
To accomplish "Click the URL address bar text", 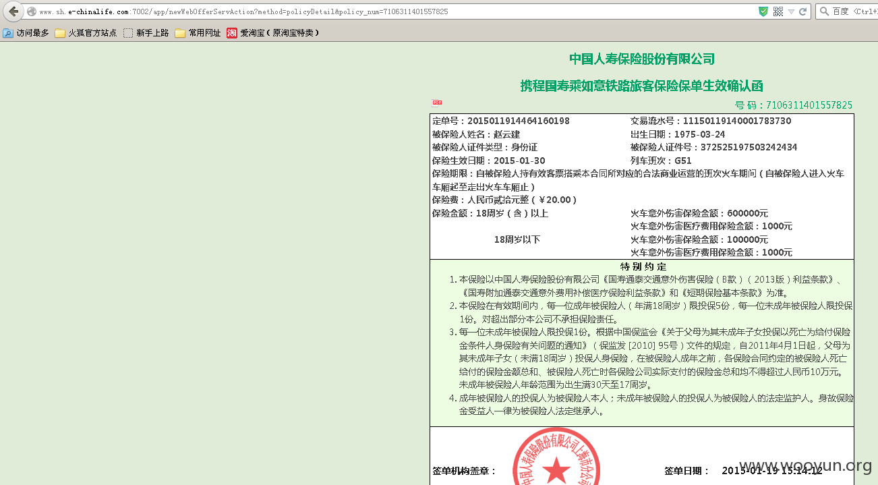I will pyautogui.click(x=243, y=11).
